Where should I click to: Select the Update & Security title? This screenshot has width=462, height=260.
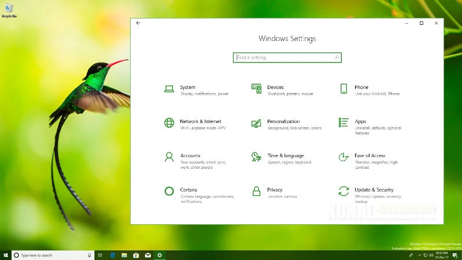pos(374,190)
